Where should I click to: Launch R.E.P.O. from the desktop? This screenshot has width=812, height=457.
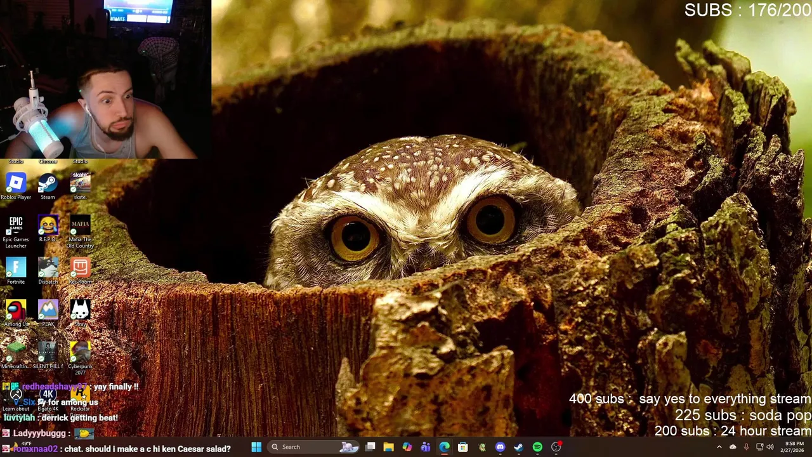tap(48, 229)
